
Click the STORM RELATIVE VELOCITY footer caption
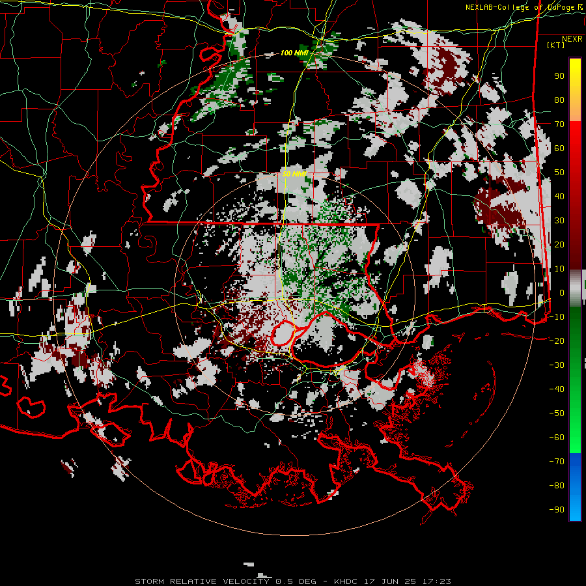coord(202,581)
